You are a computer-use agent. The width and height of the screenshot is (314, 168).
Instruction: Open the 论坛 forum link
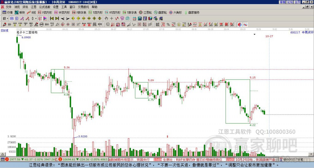290,2
